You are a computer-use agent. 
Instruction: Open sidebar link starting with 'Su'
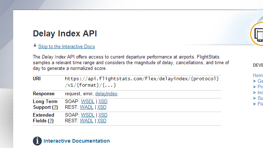(x=260, y=98)
